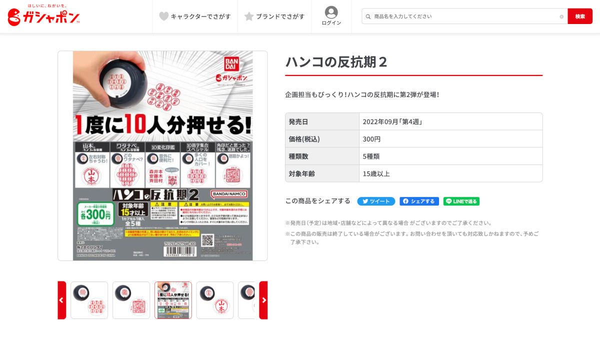Open ブランドでさがす menu
The height and width of the screenshot is (345, 600).
tap(274, 16)
